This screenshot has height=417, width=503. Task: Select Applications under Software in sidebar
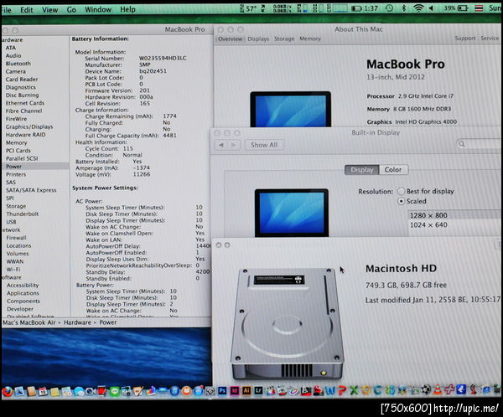click(23, 293)
